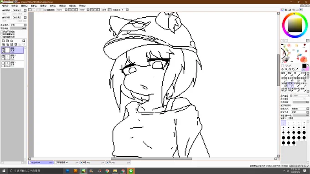310x174 pixels.
Task: Click the undo button in the top toolbar
Action: 30,10
